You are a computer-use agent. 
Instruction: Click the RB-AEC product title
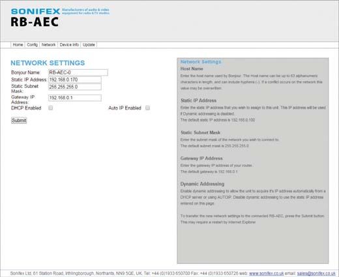click(x=35, y=22)
